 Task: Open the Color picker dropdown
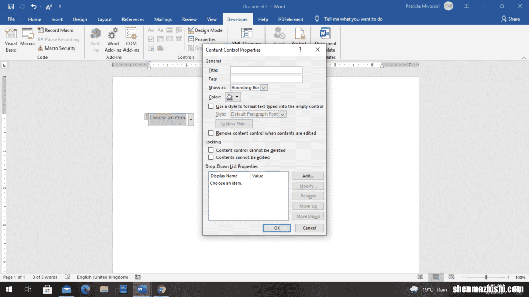pos(233,97)
